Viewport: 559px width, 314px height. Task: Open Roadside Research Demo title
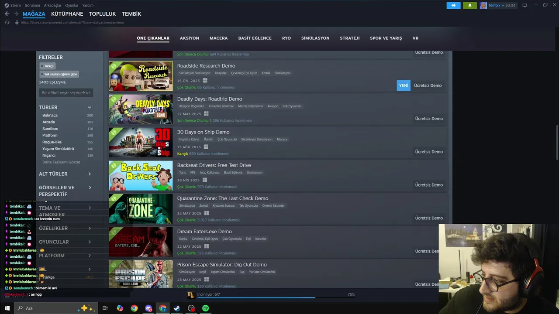pos(206,66)
